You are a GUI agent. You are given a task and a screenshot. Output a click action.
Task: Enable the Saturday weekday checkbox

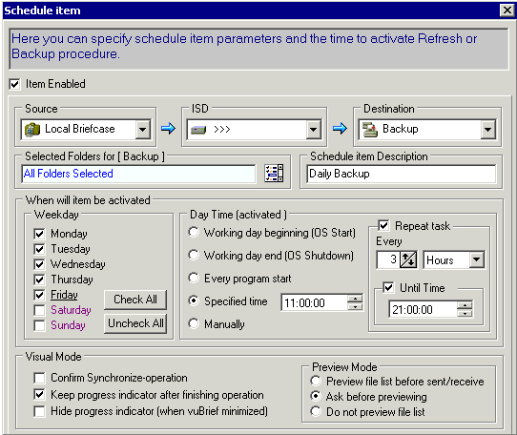(39, 310)
